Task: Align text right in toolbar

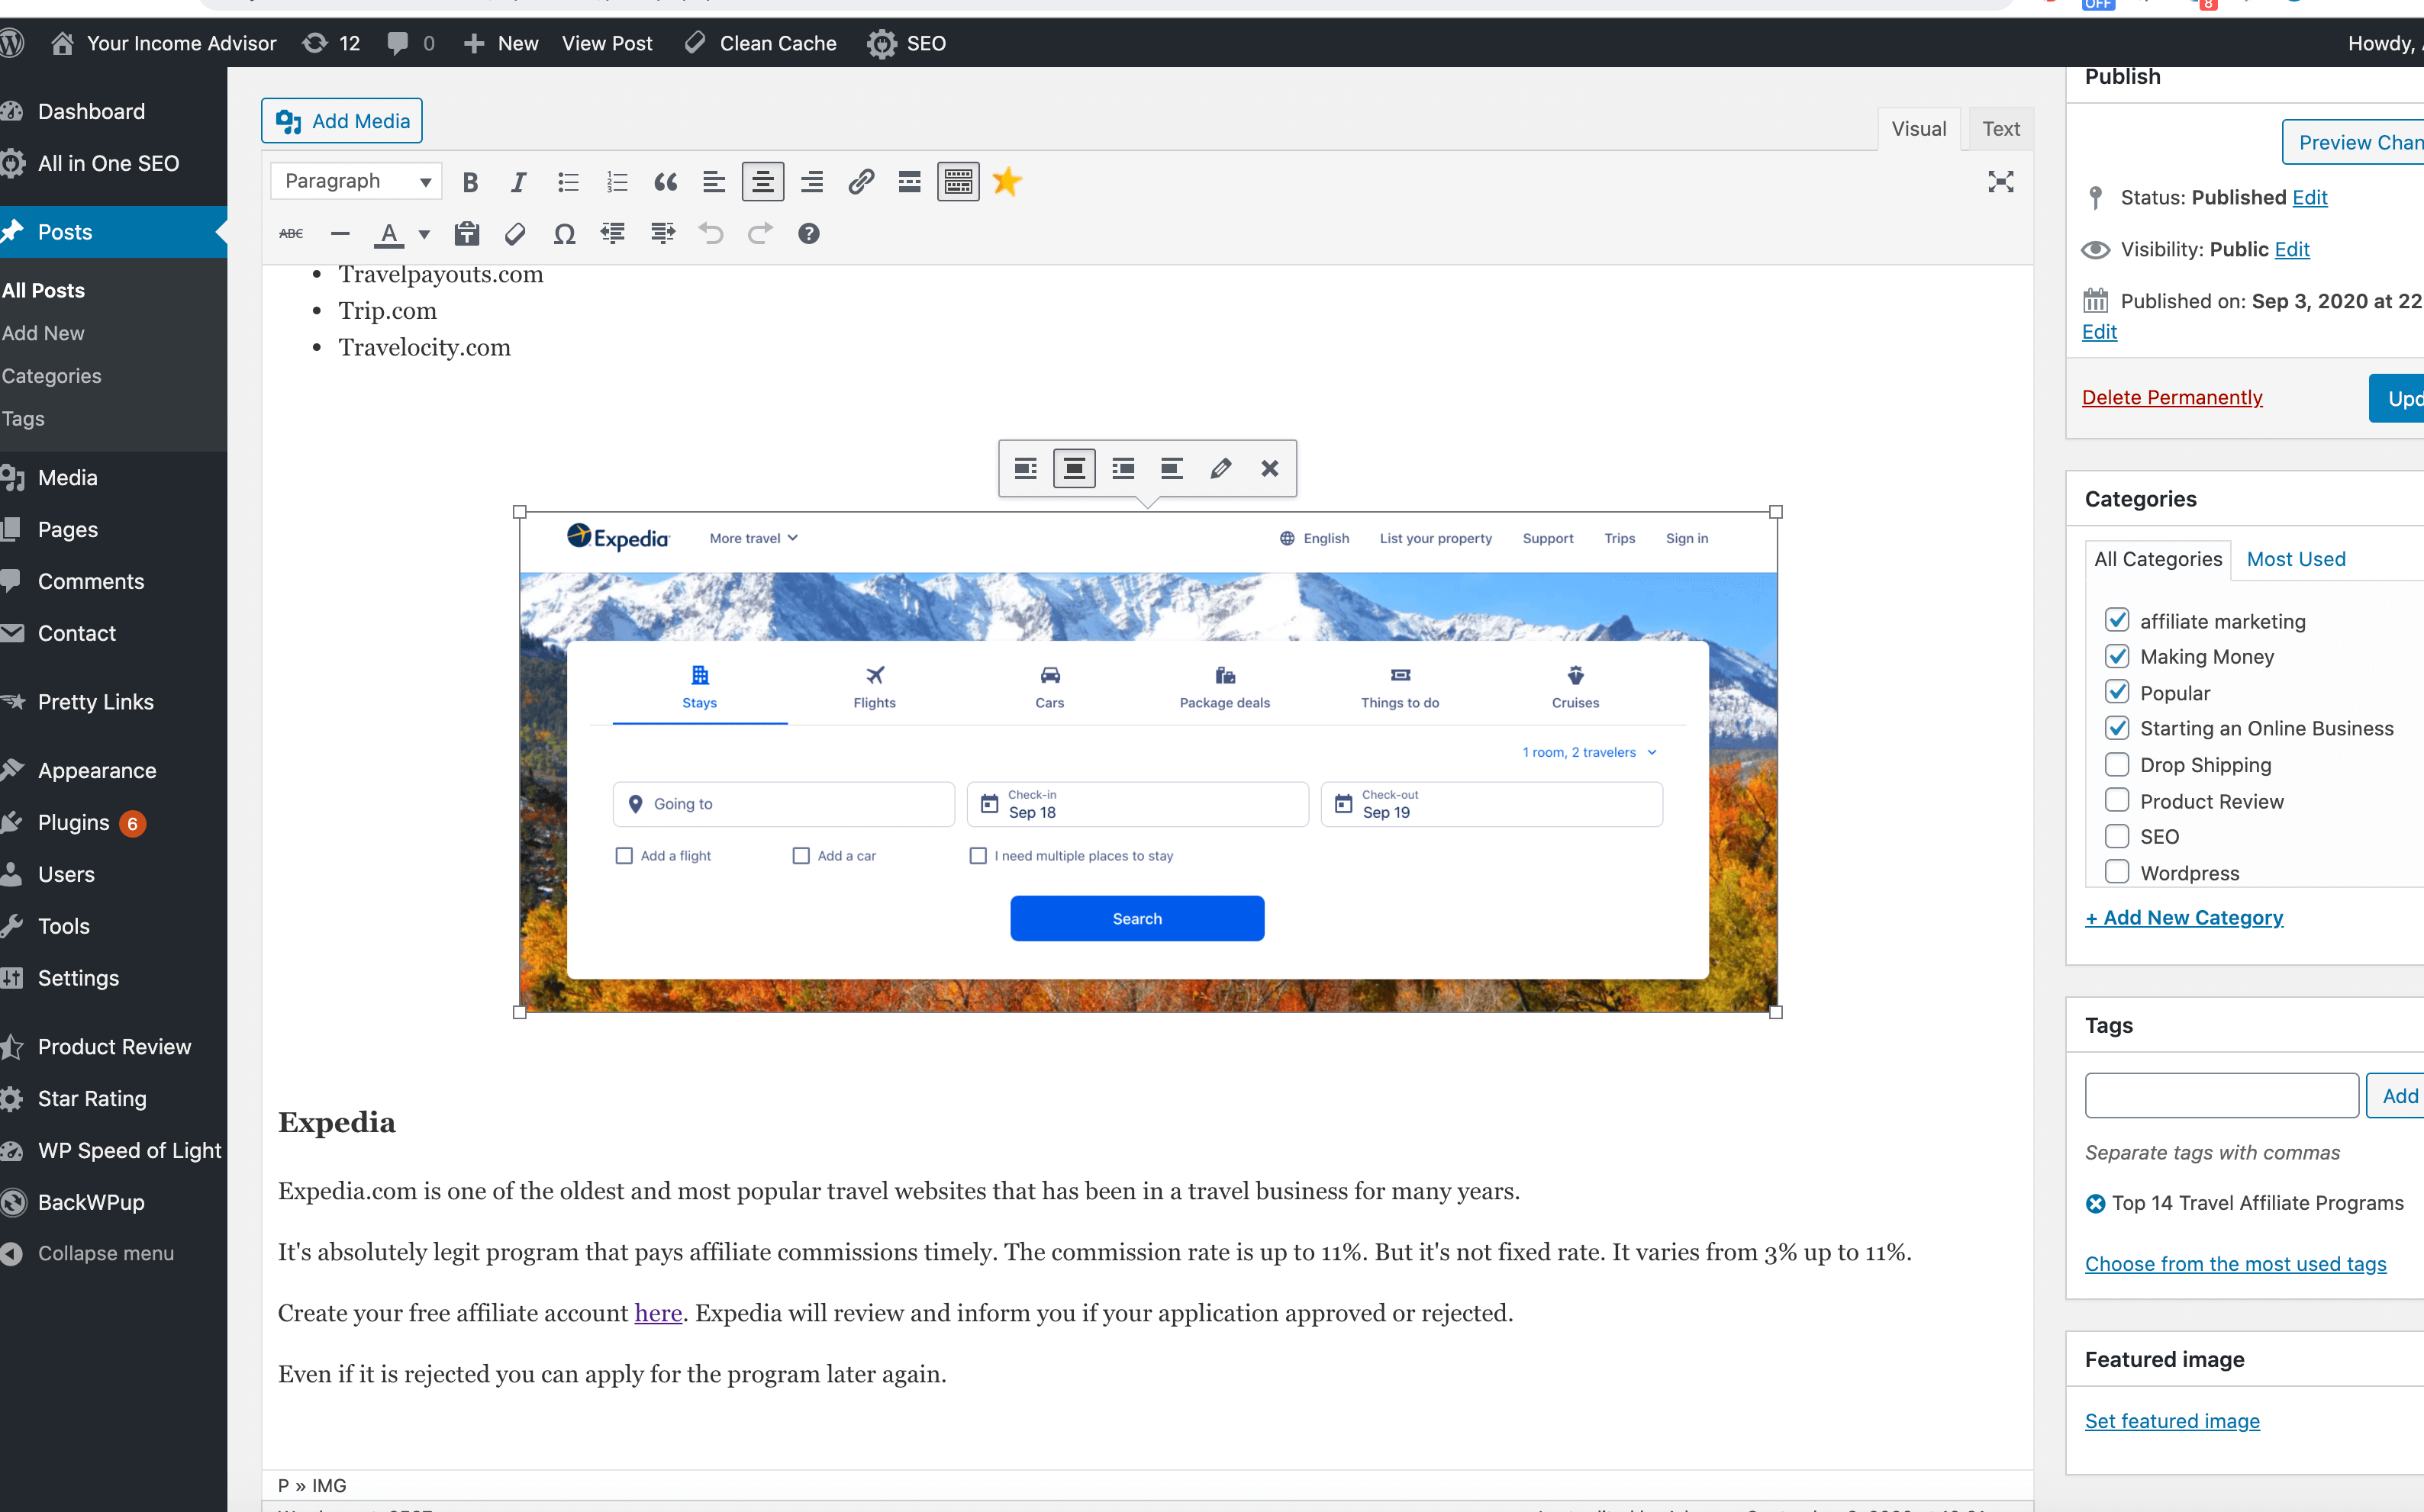Action: coord(811,182)
